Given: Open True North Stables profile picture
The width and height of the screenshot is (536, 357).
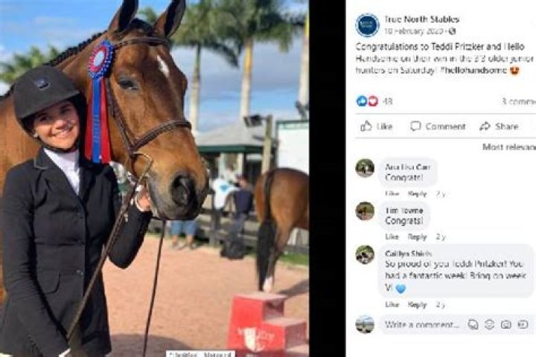Looking at the screenshot, I should tap(367, 25).
